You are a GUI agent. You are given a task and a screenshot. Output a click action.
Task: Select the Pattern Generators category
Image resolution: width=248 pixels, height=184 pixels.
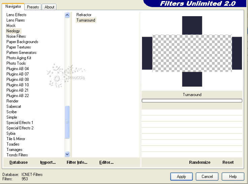tap(21, 53)
